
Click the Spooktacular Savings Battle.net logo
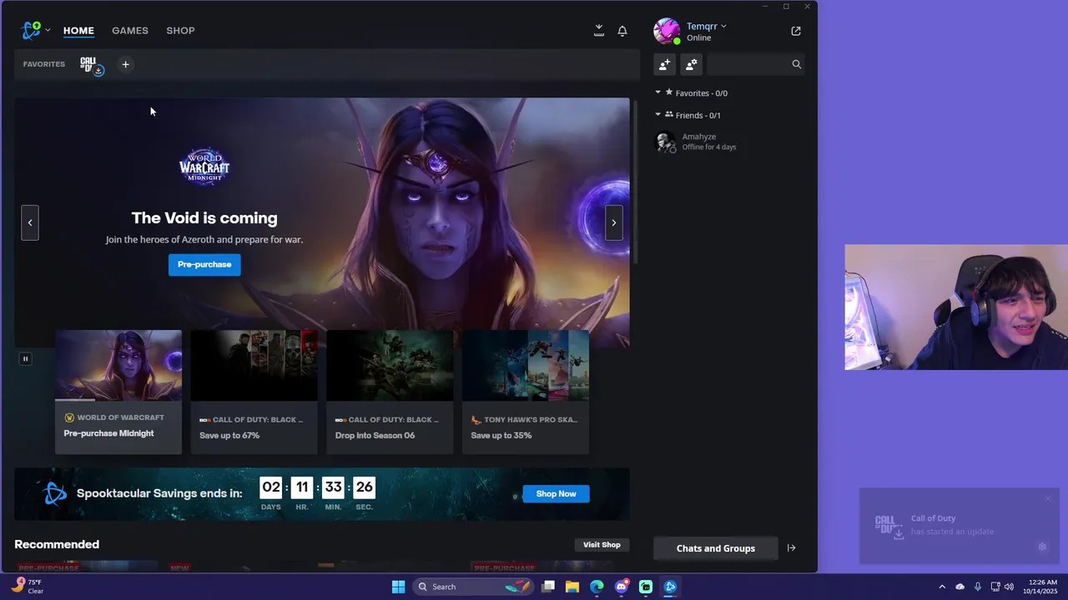55,493
